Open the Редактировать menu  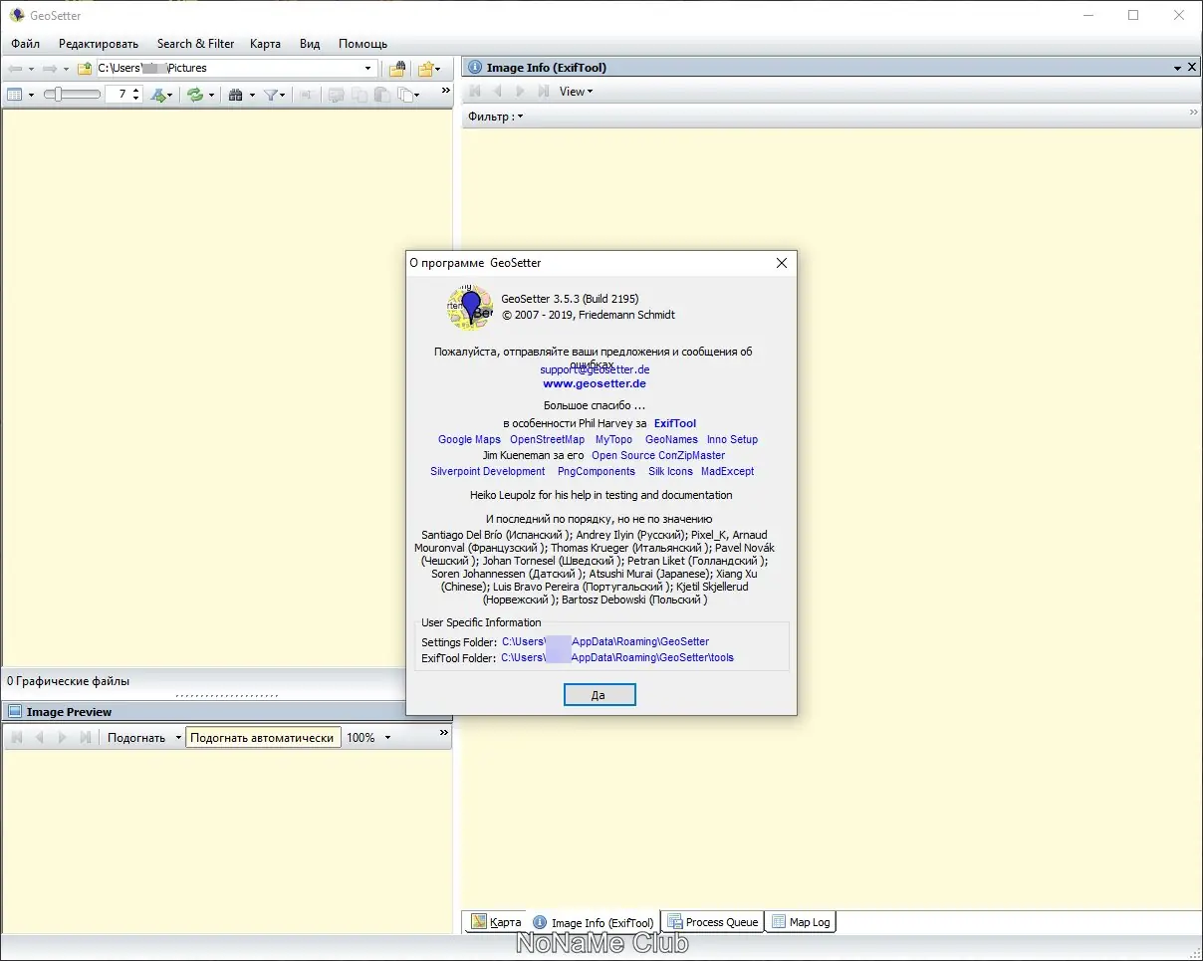coord(99,44)
